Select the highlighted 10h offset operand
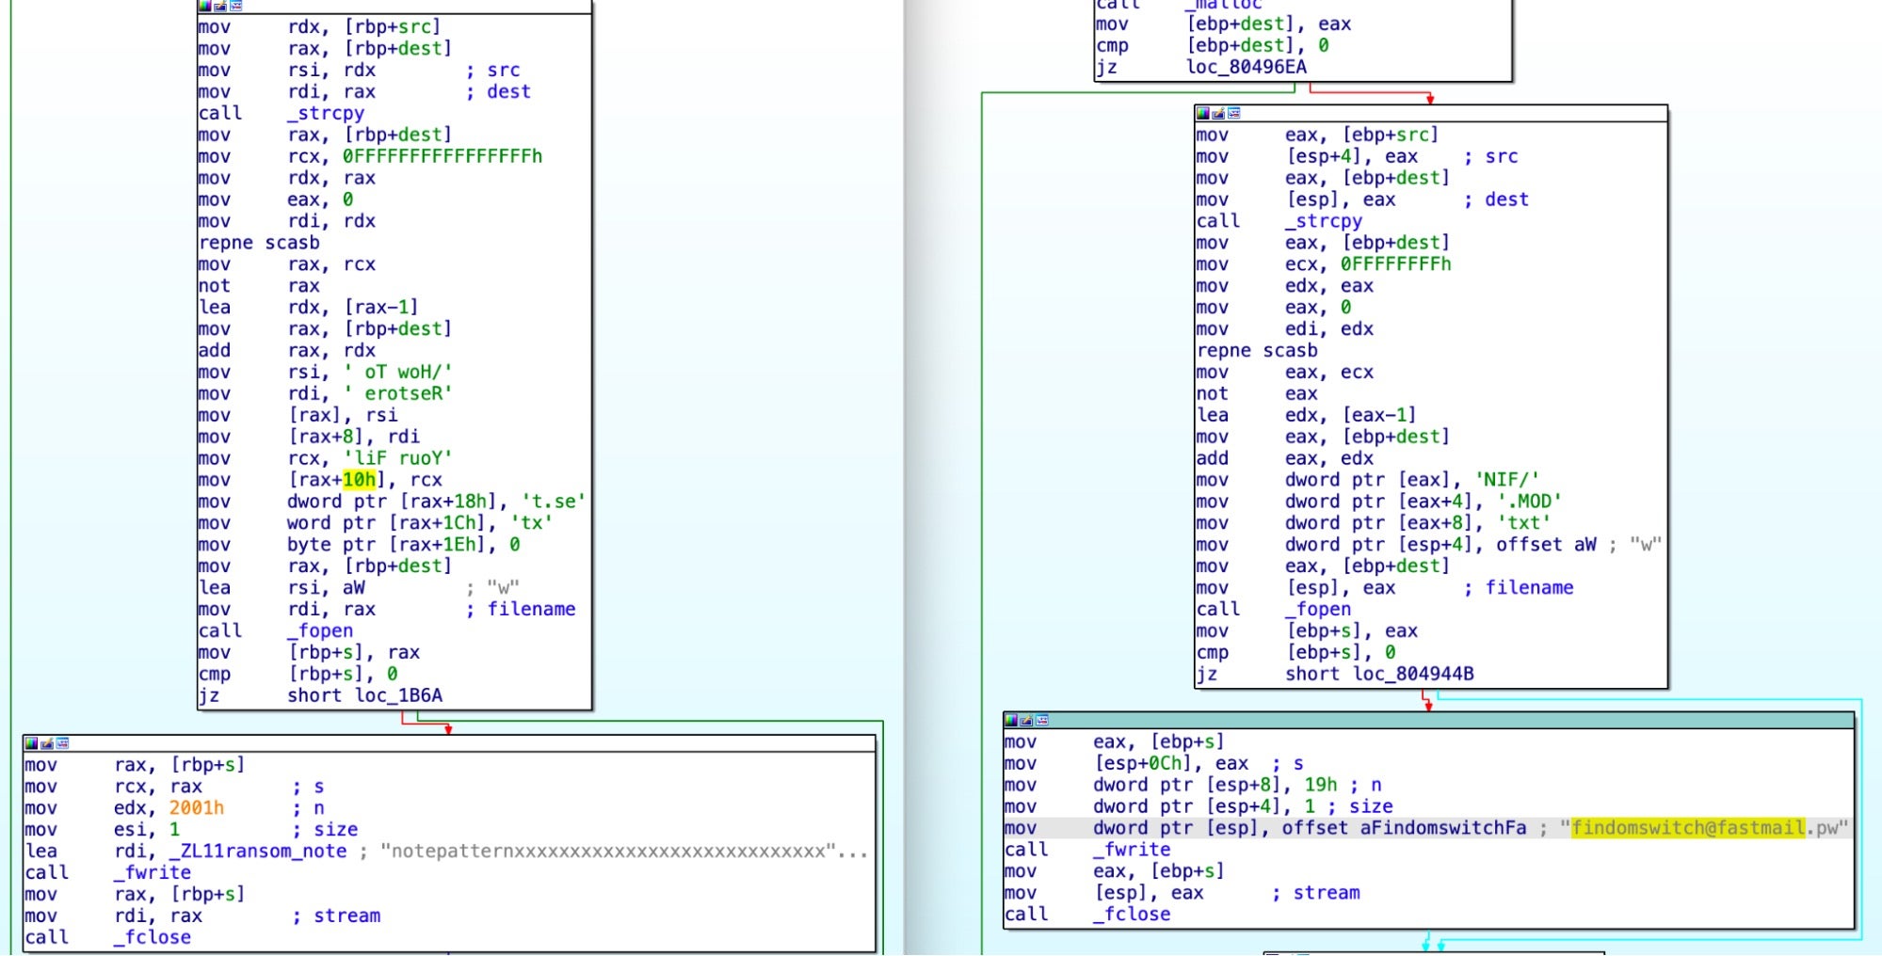 click(x=359, y=480)
